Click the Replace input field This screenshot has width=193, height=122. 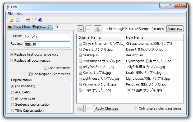point(47,44)
